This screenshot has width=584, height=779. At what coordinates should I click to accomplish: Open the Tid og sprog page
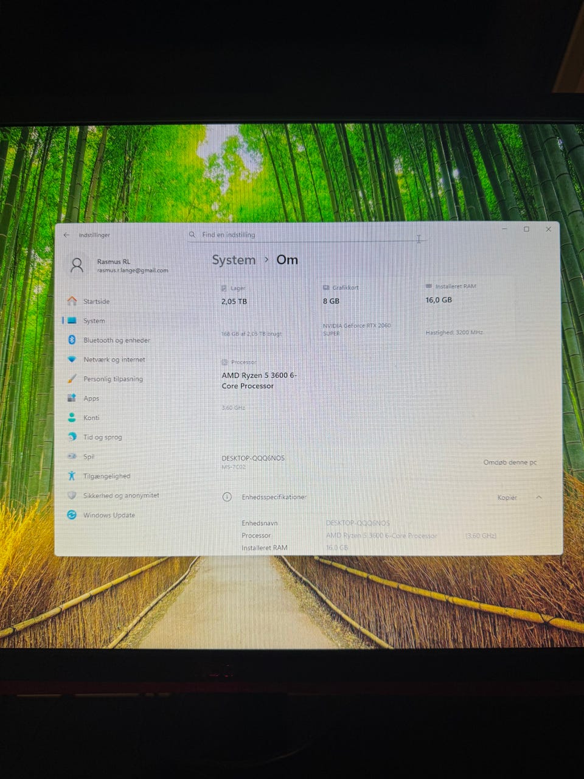pyautogui.click(x=103, y=437)
